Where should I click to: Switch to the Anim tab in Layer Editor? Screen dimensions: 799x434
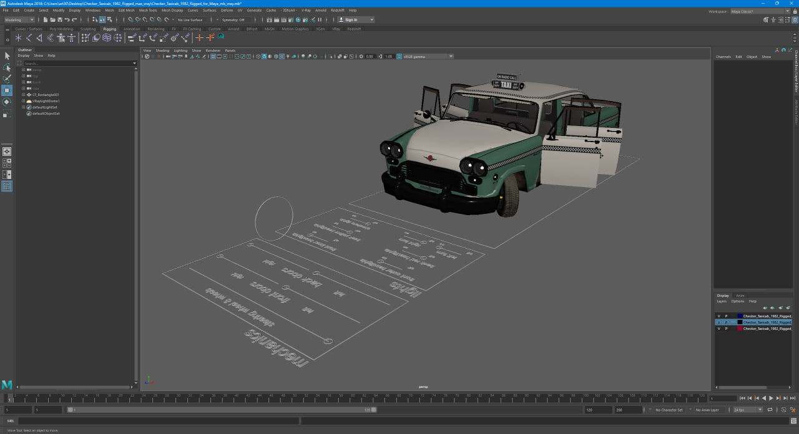pos(740,296)
